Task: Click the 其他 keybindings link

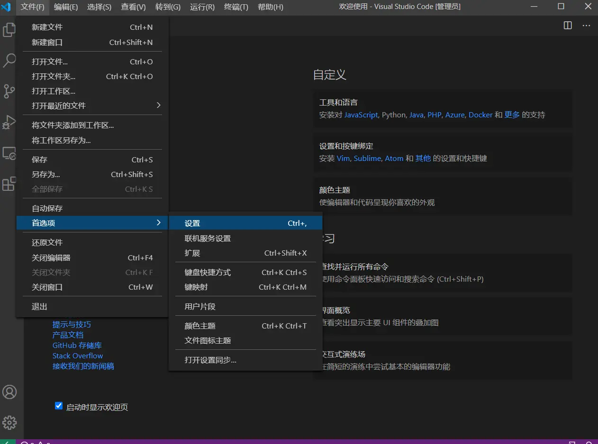Action: coord(423,159)
